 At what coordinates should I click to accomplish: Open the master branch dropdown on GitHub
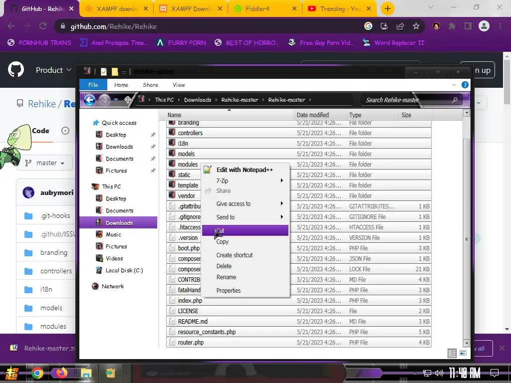[45, 163]
